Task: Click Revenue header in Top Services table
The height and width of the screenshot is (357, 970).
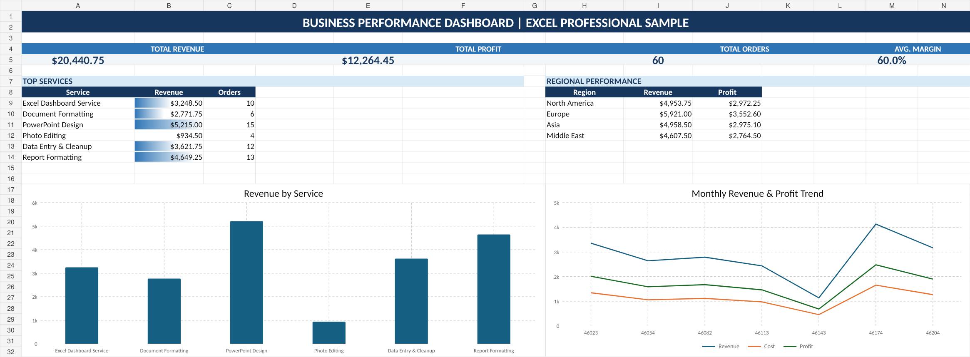Action: (x=169, y=92)
